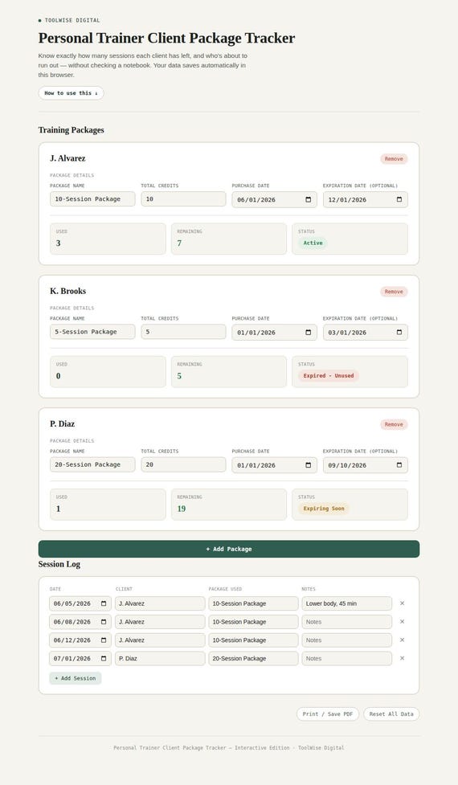Screen dimensions: 458x785
Task: Edit package used in 06/05/2026 session row
Action: 253,603
